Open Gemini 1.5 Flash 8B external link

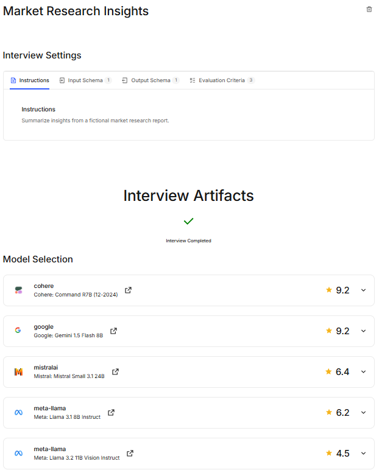click(x=113, y=331)
